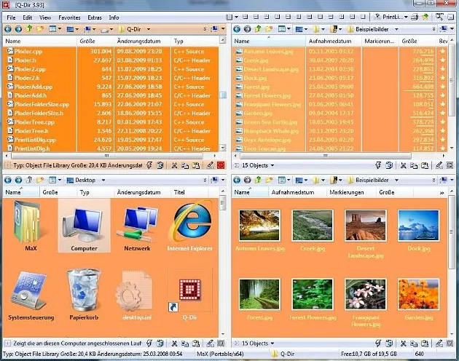Go up one level in Q-Dir pane
The image size is (459, 361).
[29, 28]
